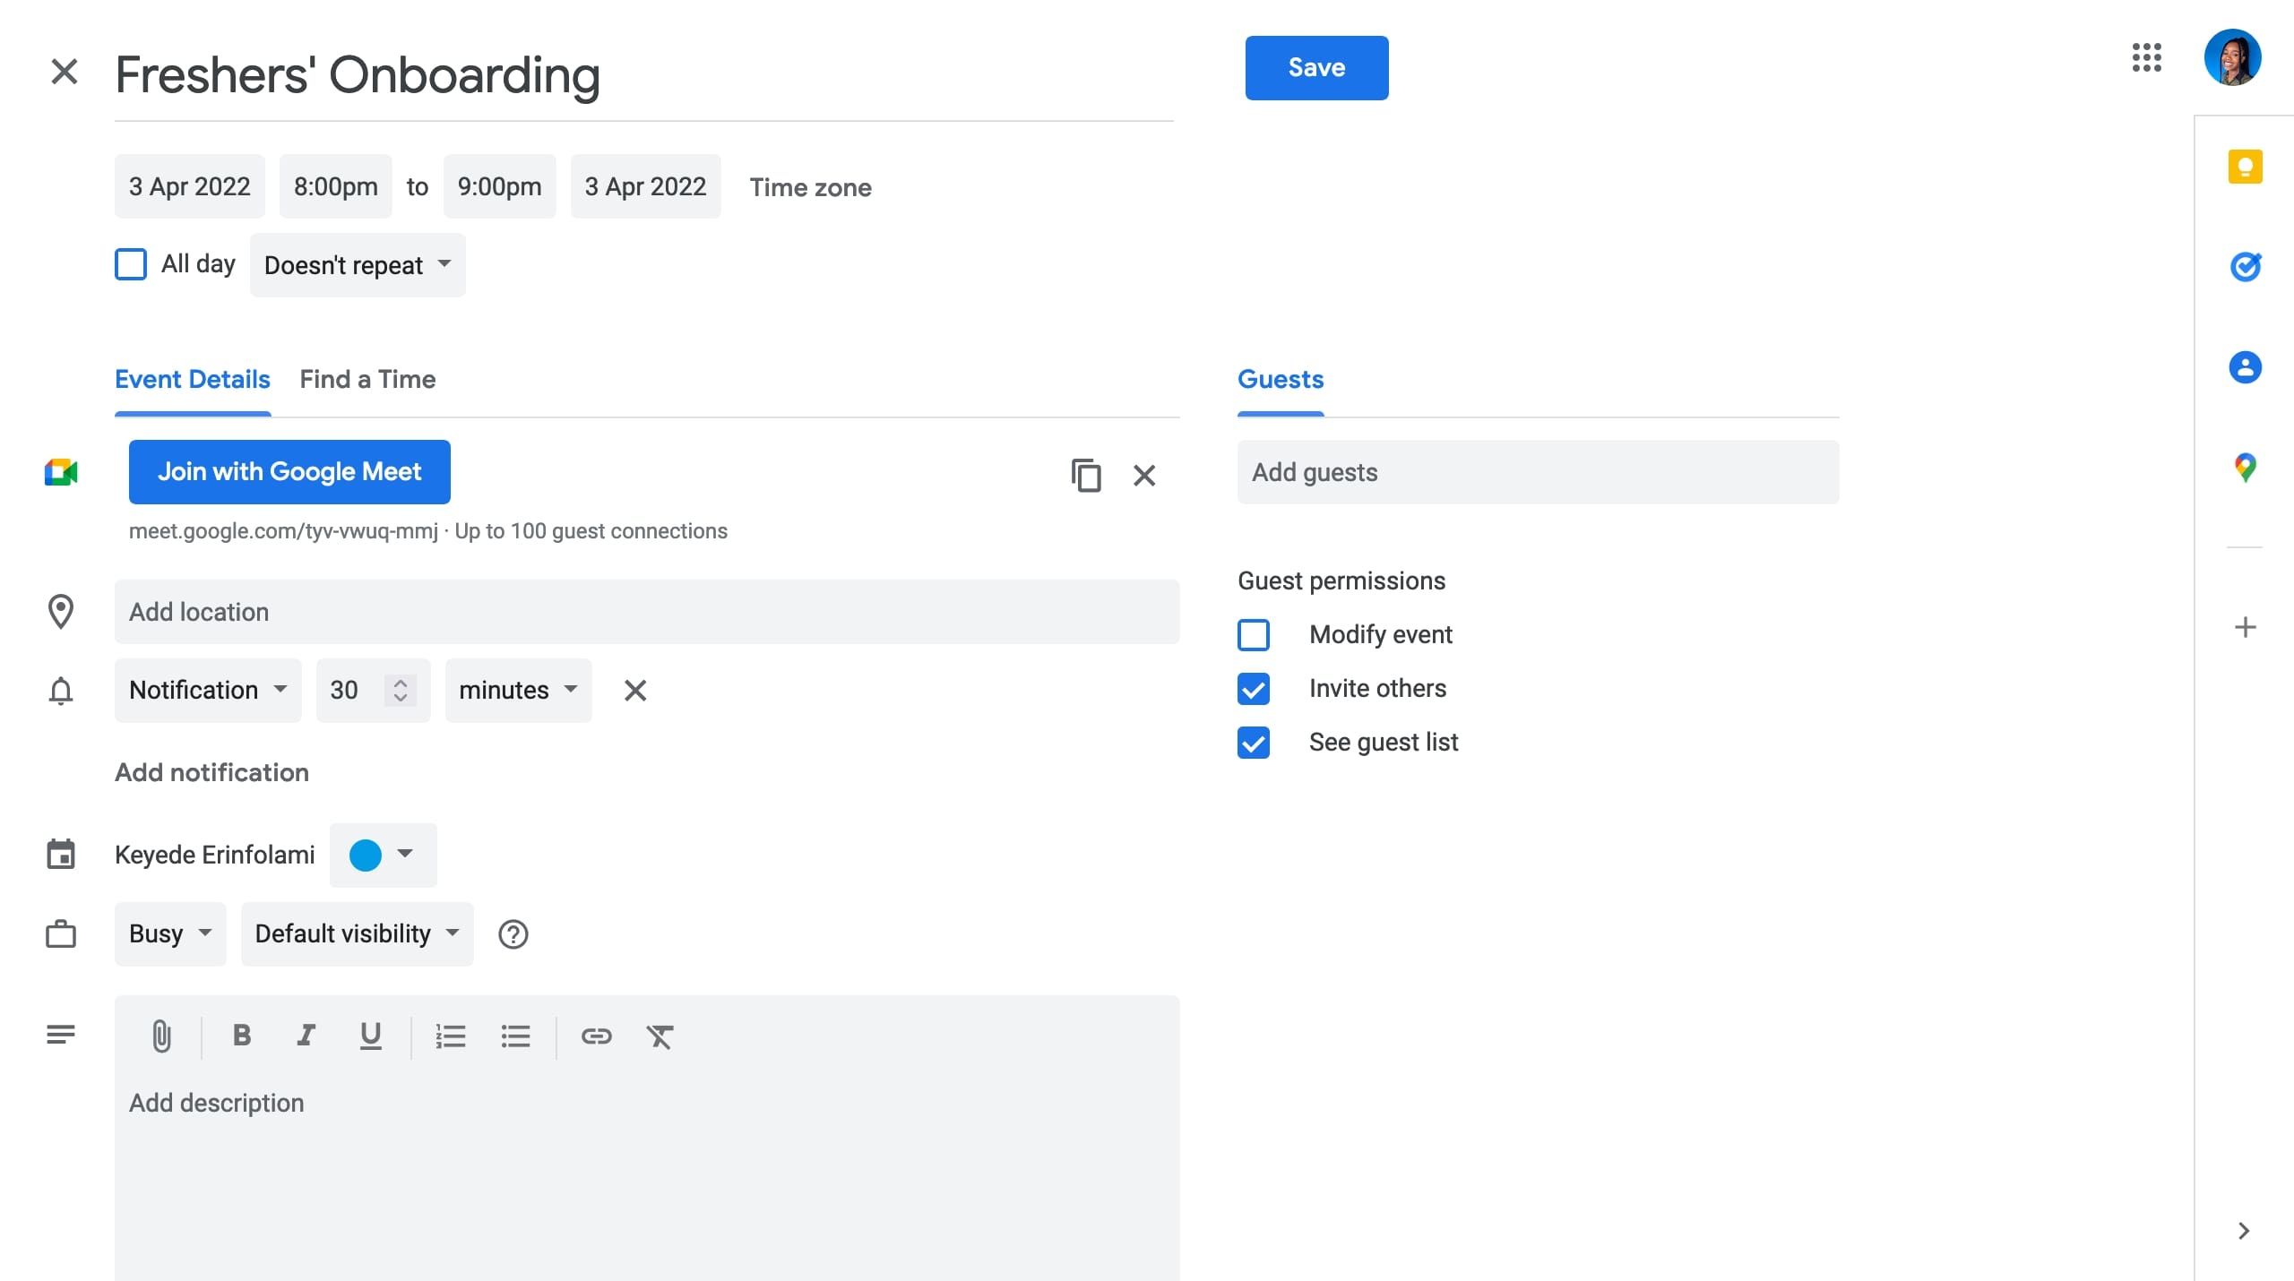Enable Modify event guest permission
Image resolution: width=2294 pixels, height=1281 pixels.
(x=1253, y=634)
